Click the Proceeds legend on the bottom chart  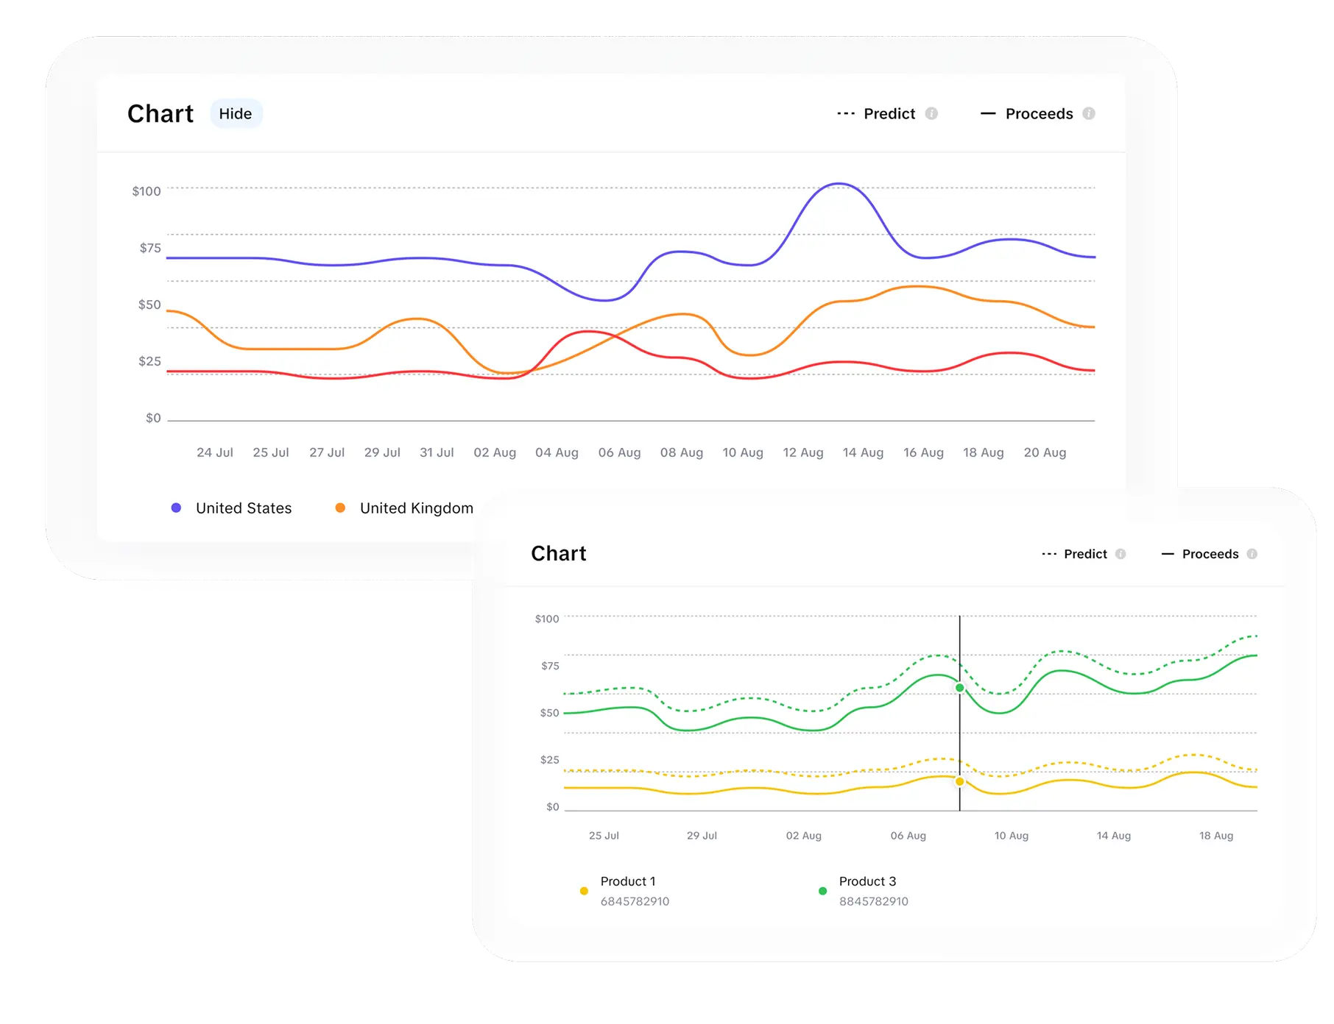(1211, 553)
